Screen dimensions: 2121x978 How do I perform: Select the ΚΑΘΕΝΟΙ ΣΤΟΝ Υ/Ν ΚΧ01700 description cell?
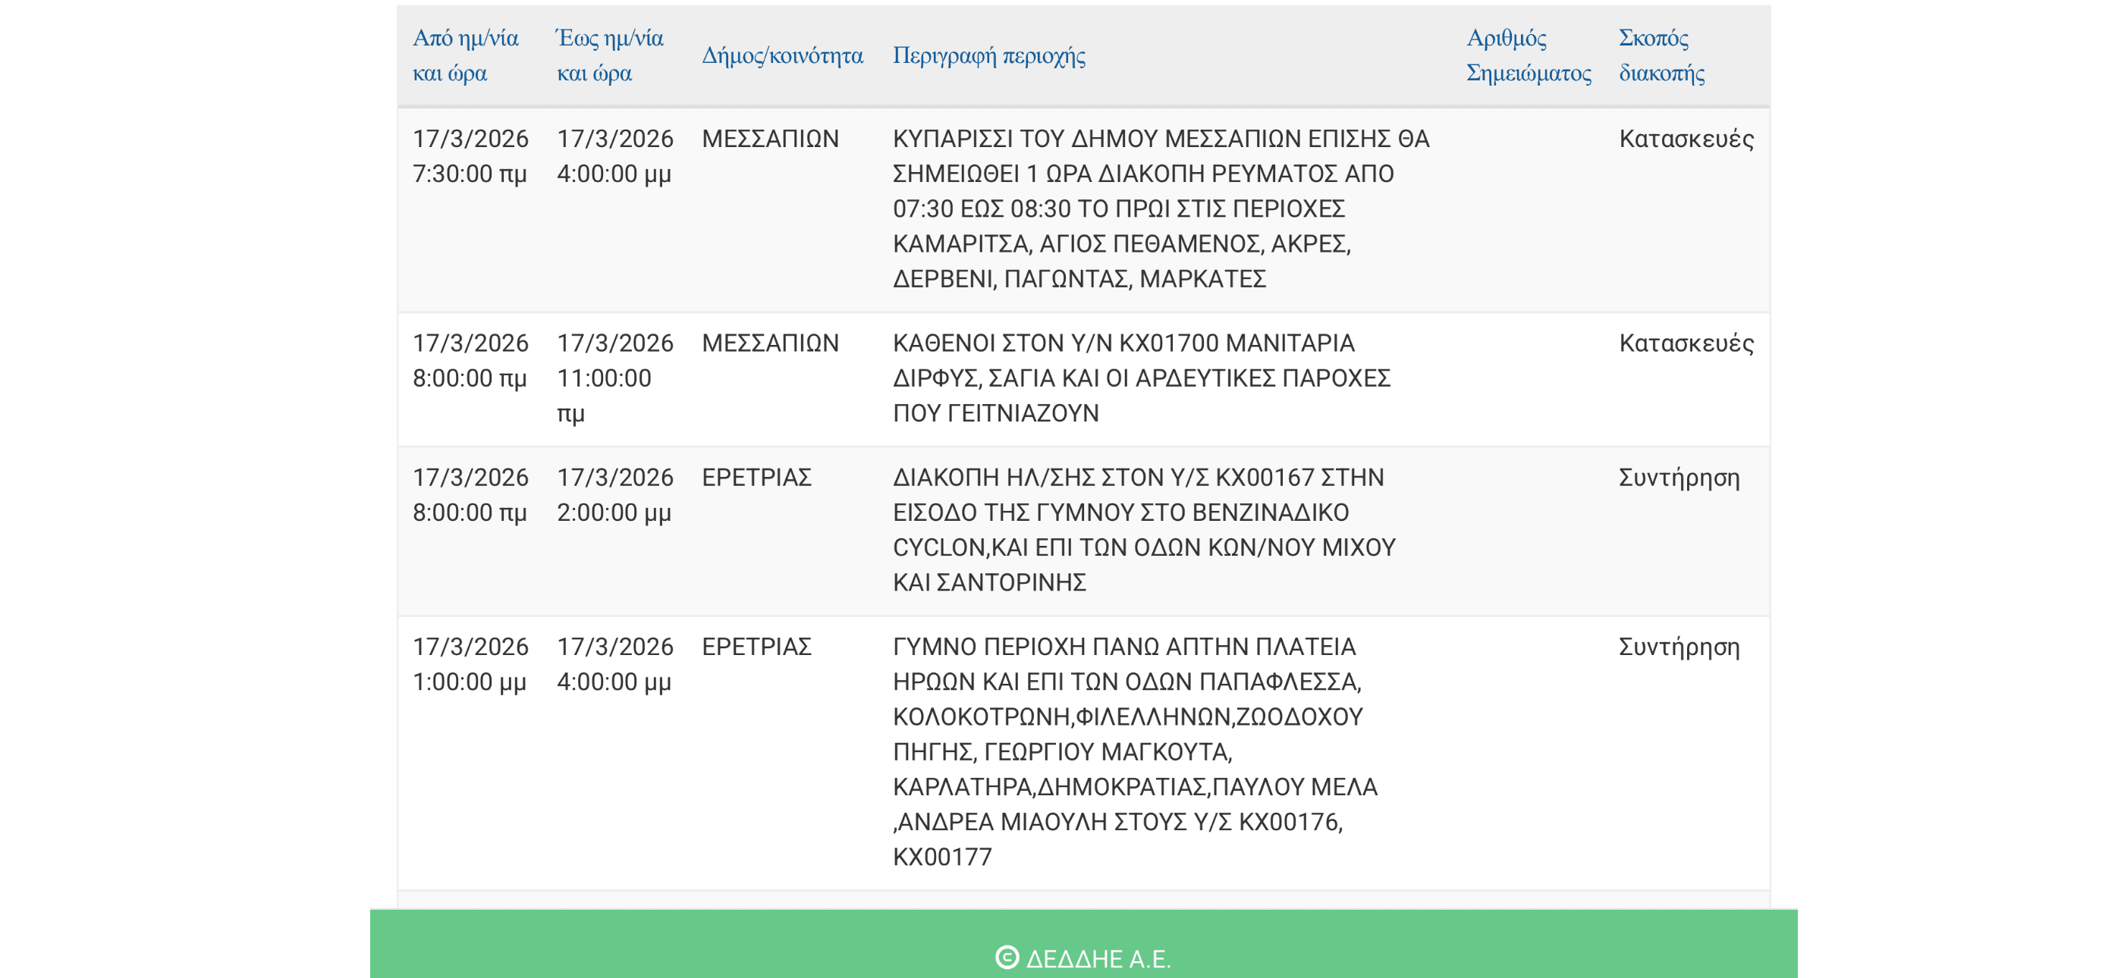[1141, 378]
